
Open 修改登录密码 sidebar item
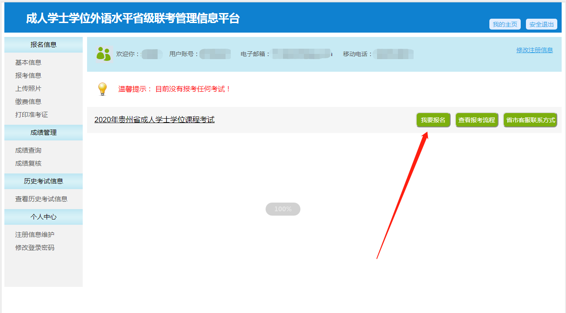point(35,248)
